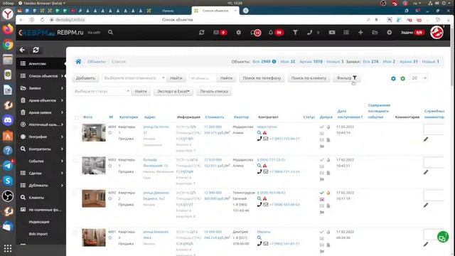Open the green chat widget button

(x=443, y=237)
